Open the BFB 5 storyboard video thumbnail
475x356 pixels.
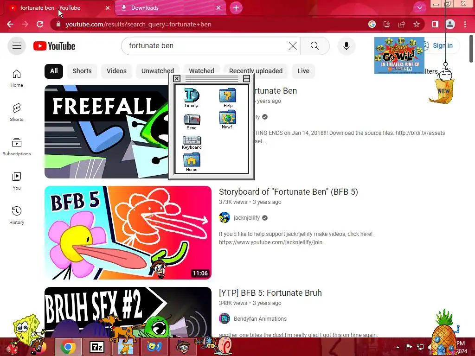(128, 233)
